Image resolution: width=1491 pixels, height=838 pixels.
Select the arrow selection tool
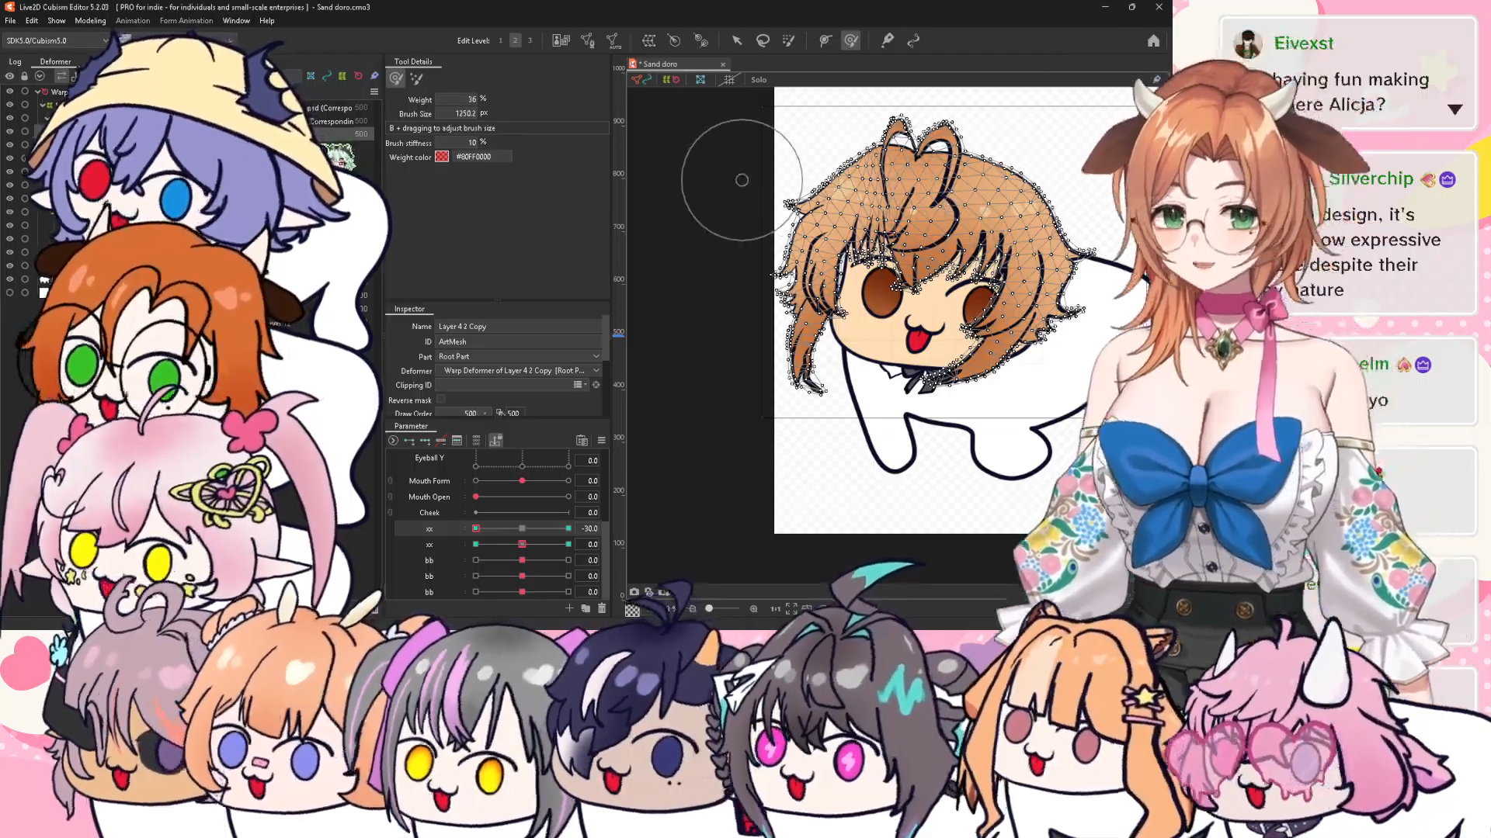[x=736, y=40]
